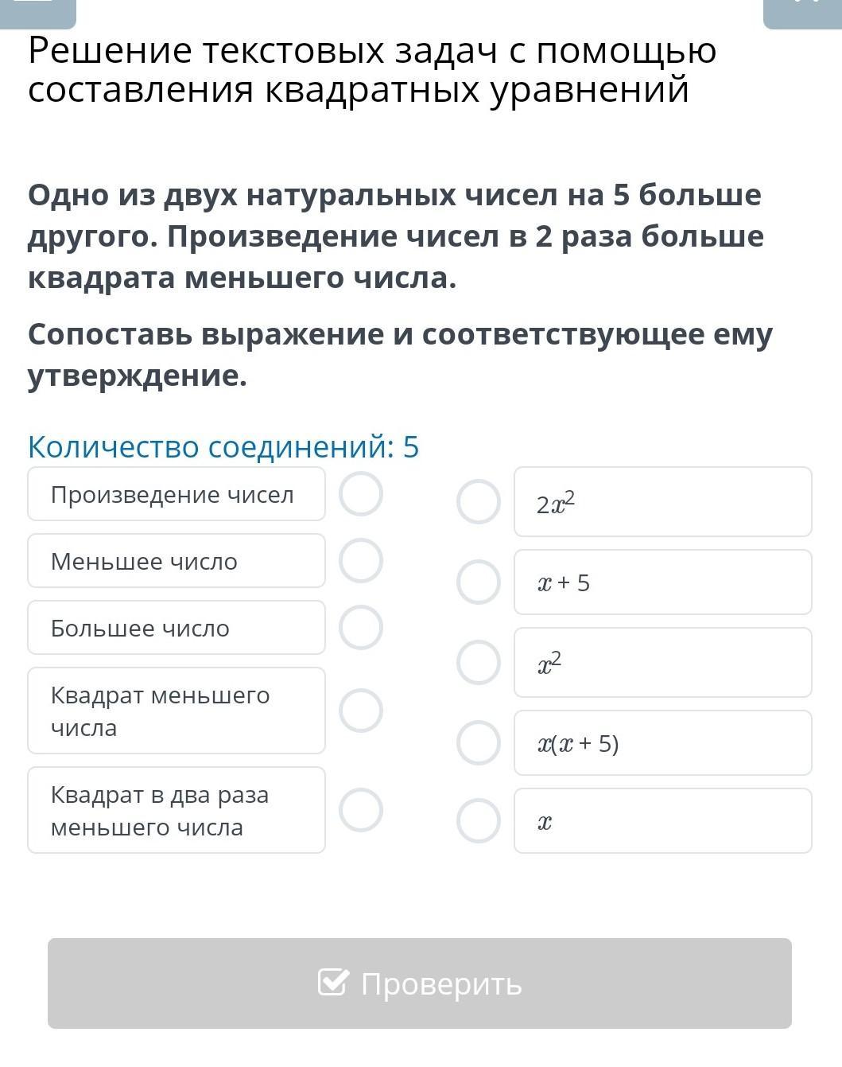Select circle beside the x + 5 expression
This screenshot has height=1067, width=842.
(479, 582)
